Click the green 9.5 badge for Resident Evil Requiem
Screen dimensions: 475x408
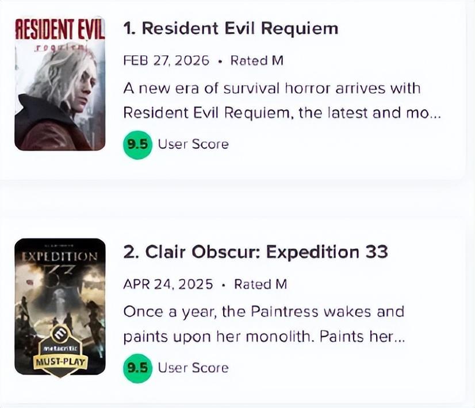(x=138, y=144)
